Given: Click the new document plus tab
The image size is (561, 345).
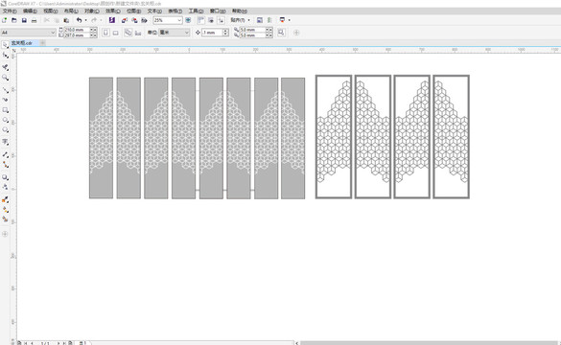Looking at the screenshot, I should point(42,43).
